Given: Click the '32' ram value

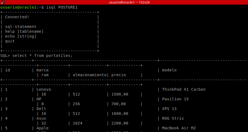Looking at the screenshot, I should pyautogui.click(x=44, y=123).
